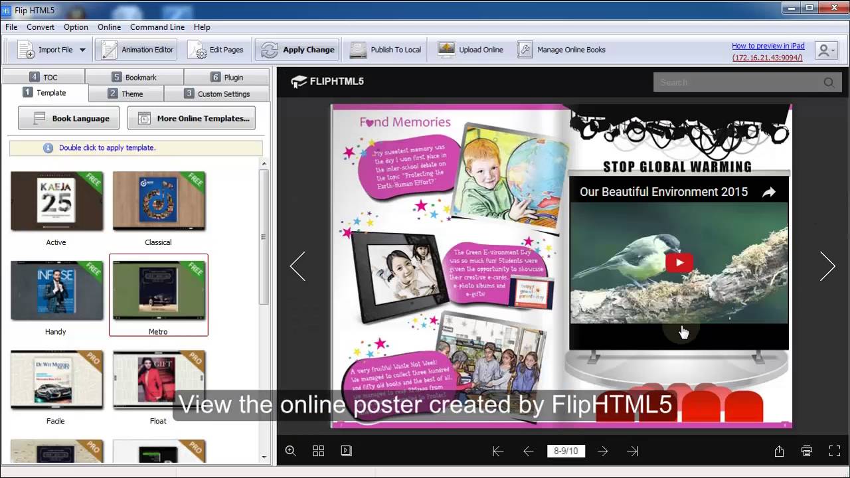Image resolution: width=850 pixels, height=478 pixels.
Task: Jump to the last page
Action: (632, 451)
